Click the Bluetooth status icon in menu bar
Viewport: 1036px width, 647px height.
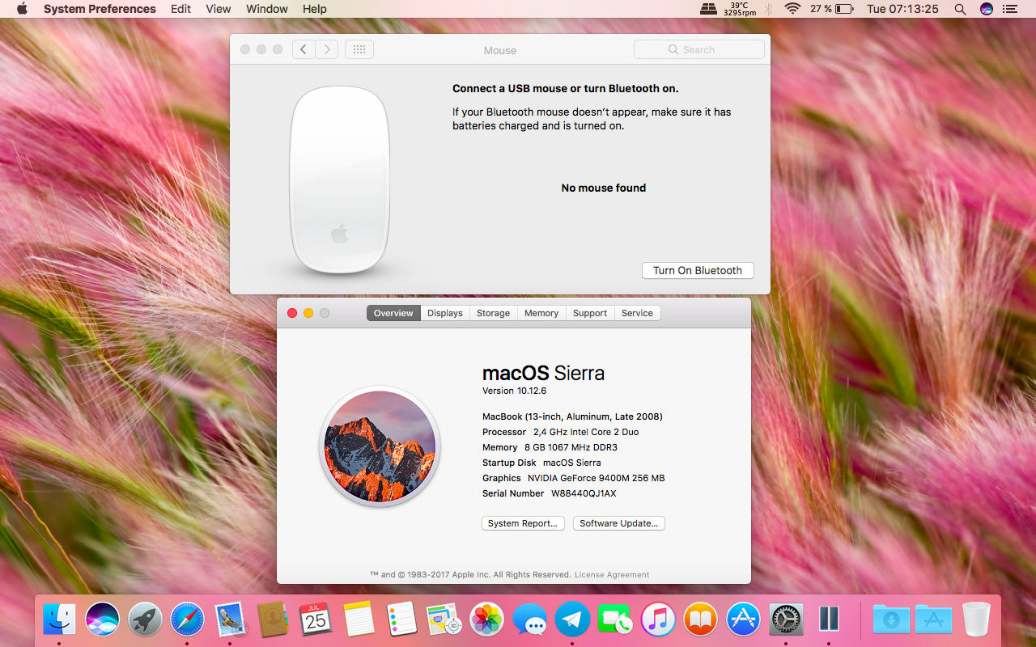click(769, 9)
